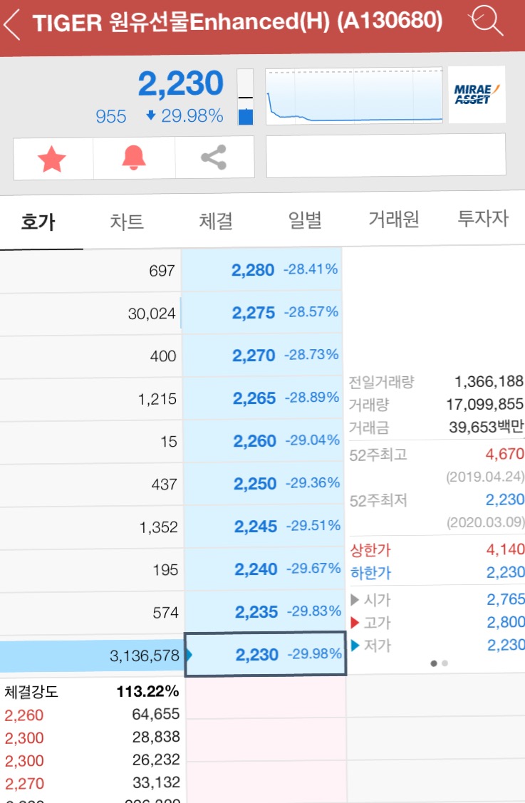Viewport: 525px width, 803px height.
Task: Tap the 1,215 ask volume
Action: pos(157,399)
